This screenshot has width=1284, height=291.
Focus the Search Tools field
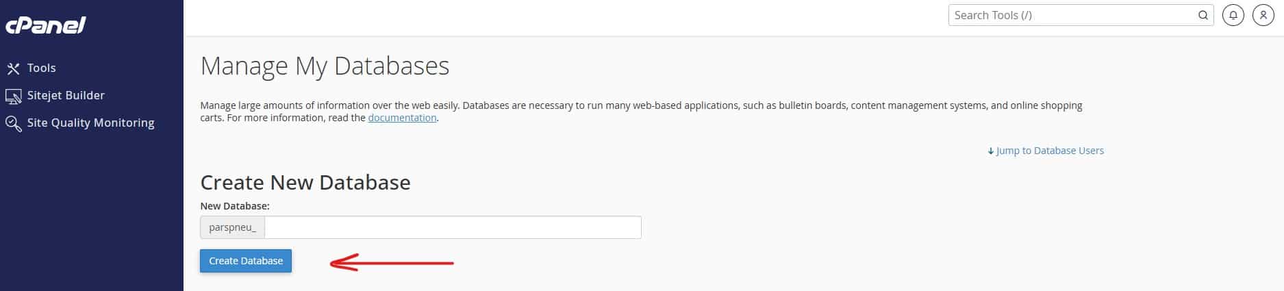1072,15
